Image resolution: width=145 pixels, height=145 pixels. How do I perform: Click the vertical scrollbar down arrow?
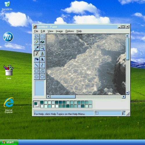[x=127, y=93]
